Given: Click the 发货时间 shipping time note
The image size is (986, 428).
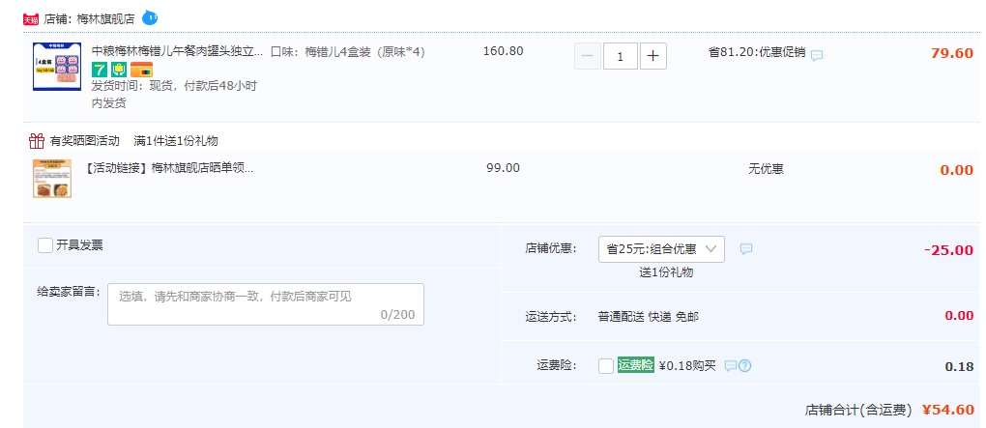Looking at the screenshot, I should 174,95.
